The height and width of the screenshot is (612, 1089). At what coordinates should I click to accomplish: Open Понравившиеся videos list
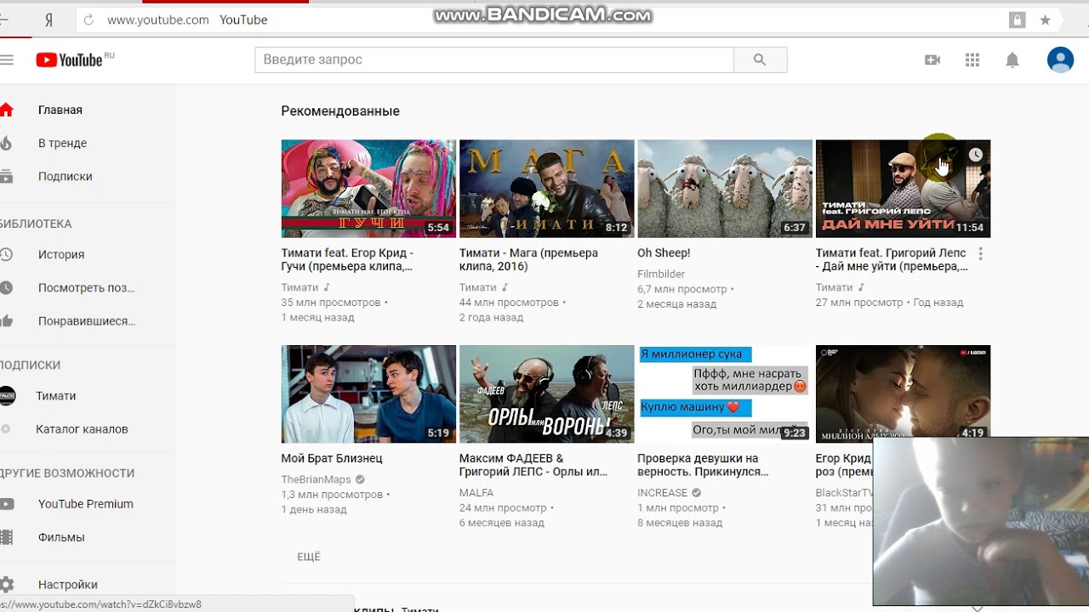[87, 321]
